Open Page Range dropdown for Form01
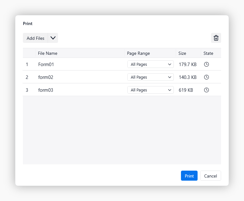 (x=150, y=64)
